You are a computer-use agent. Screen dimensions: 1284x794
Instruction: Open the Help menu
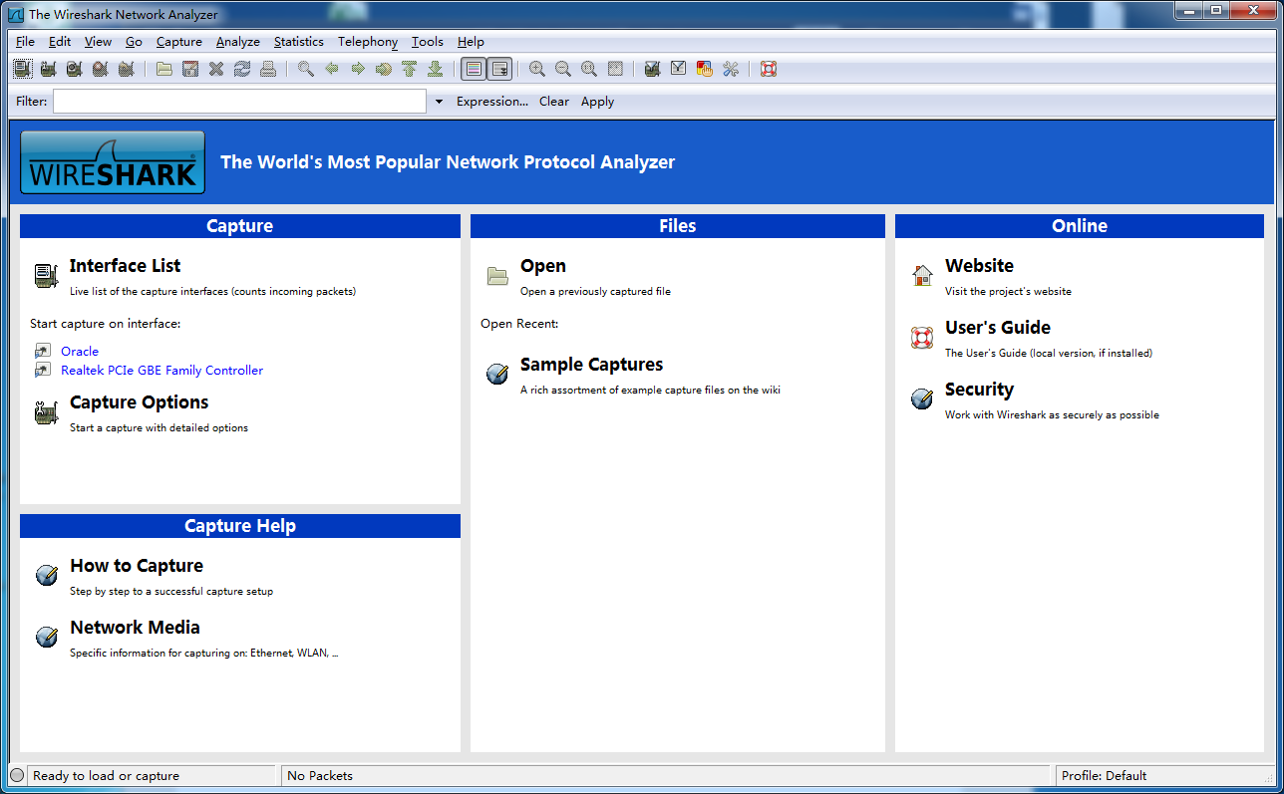coord(471,42)
